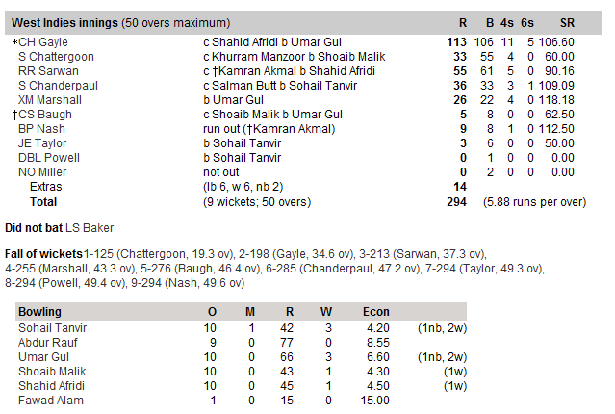Click the SR column header
Viewport: 615px width, 414px height.
[567, 21]
